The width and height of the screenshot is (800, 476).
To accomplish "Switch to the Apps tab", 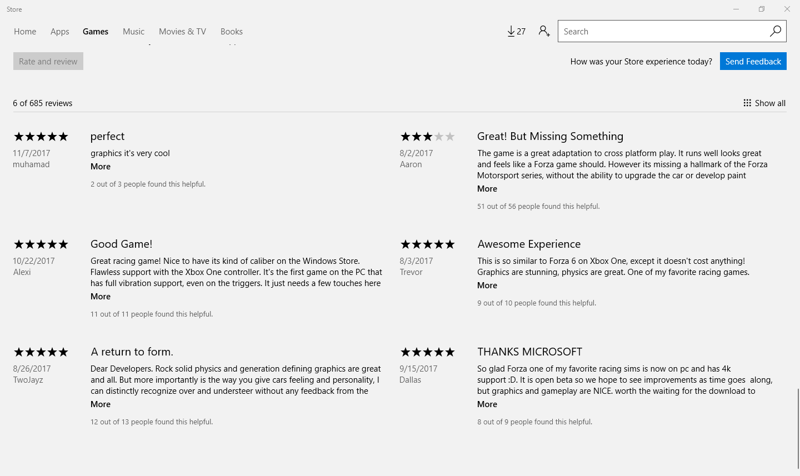I will point(60,32).
